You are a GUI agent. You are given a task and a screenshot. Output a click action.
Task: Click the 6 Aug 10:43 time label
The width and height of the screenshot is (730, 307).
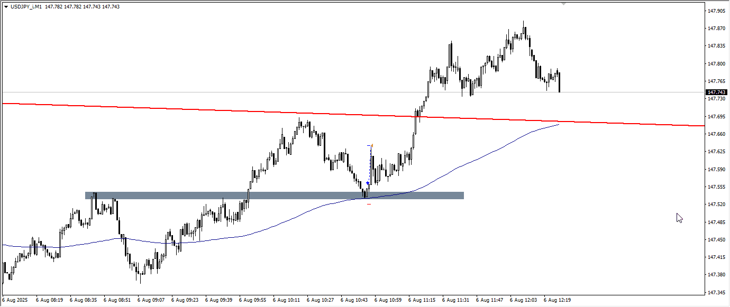pos(354,300)
